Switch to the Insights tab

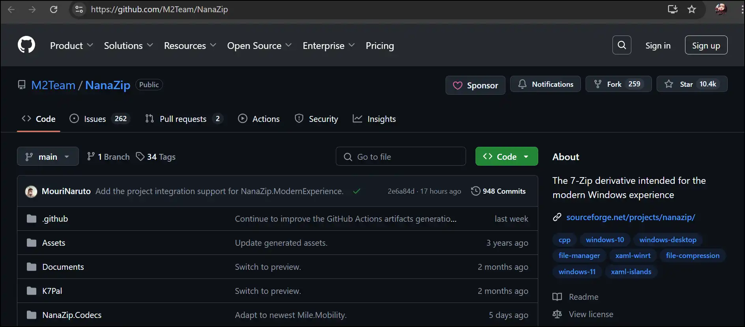(374, 119)
